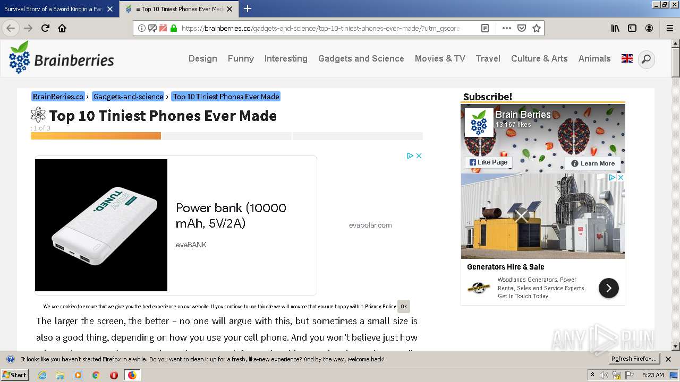Click the Power bank ad title
The width and height of the screenshot is (680, 382).
click(x=231, y=215)
